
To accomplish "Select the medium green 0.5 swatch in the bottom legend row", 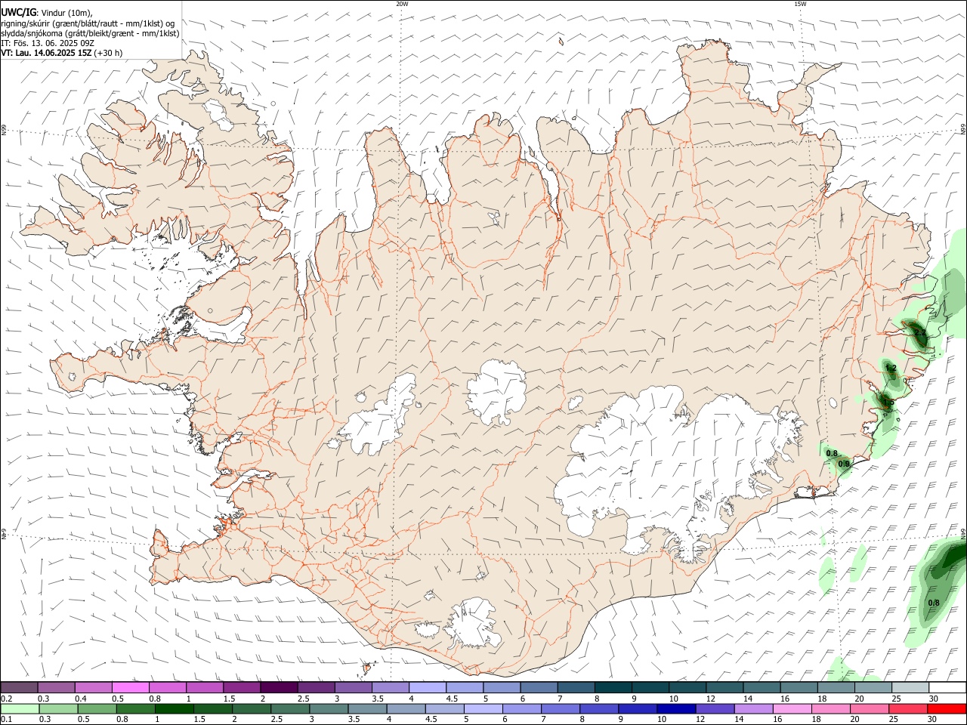I will (x=97, y=708).
